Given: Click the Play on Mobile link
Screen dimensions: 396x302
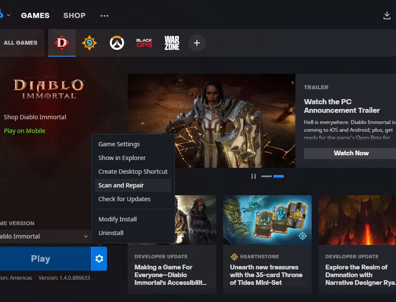Looking at the screenshot, I should pos(25,131).
